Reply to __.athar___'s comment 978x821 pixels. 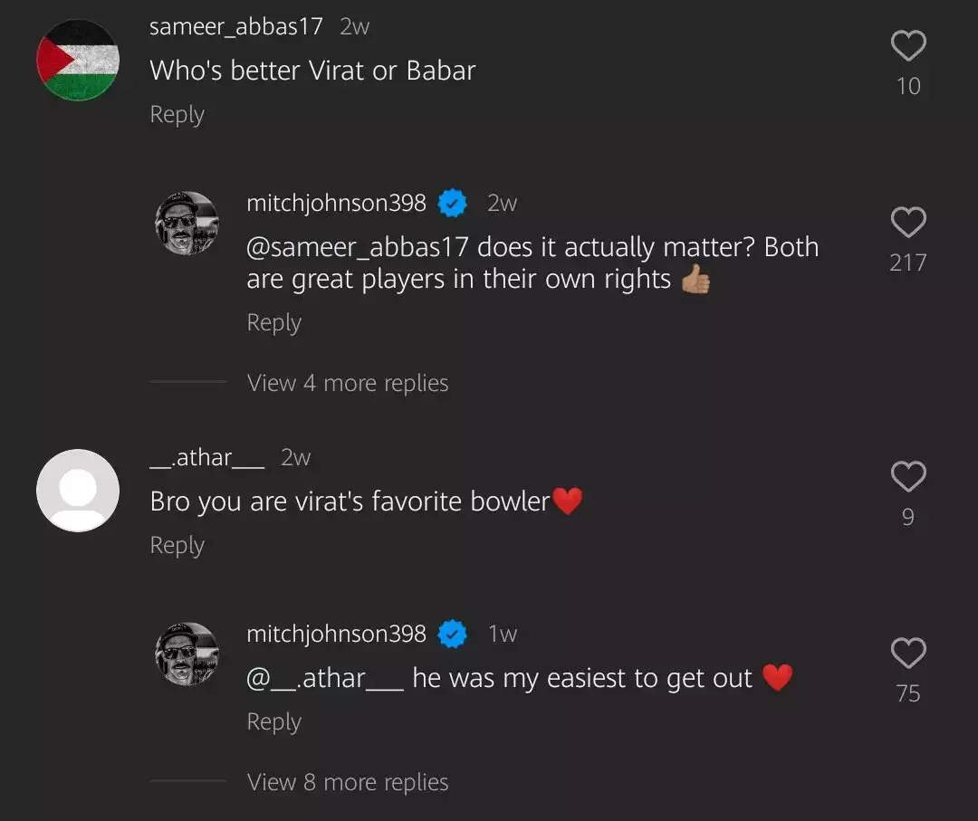pos(177,546)
